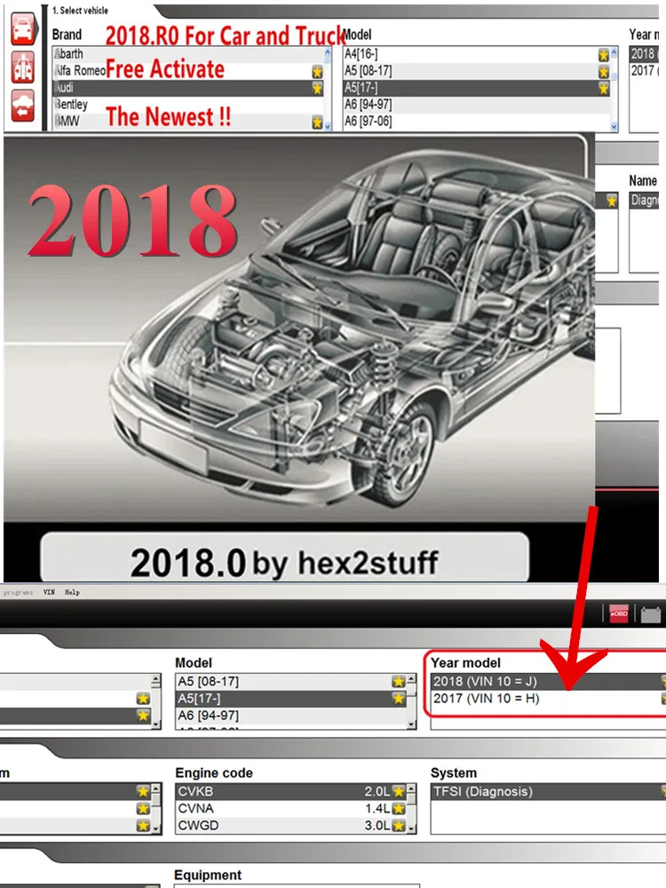
Task: Toggle star on A5 [08-17] in bottom window
Action: click(x=399, y=681)
